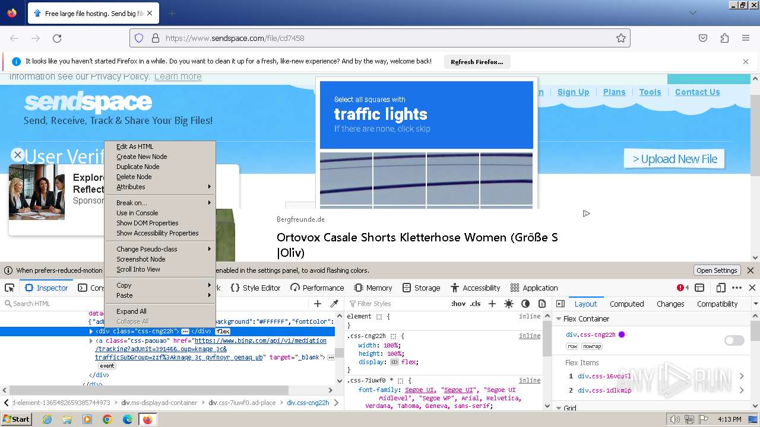Click the Refresh Firefox… button
Viewport: 760px width, 427px height.
477,62
